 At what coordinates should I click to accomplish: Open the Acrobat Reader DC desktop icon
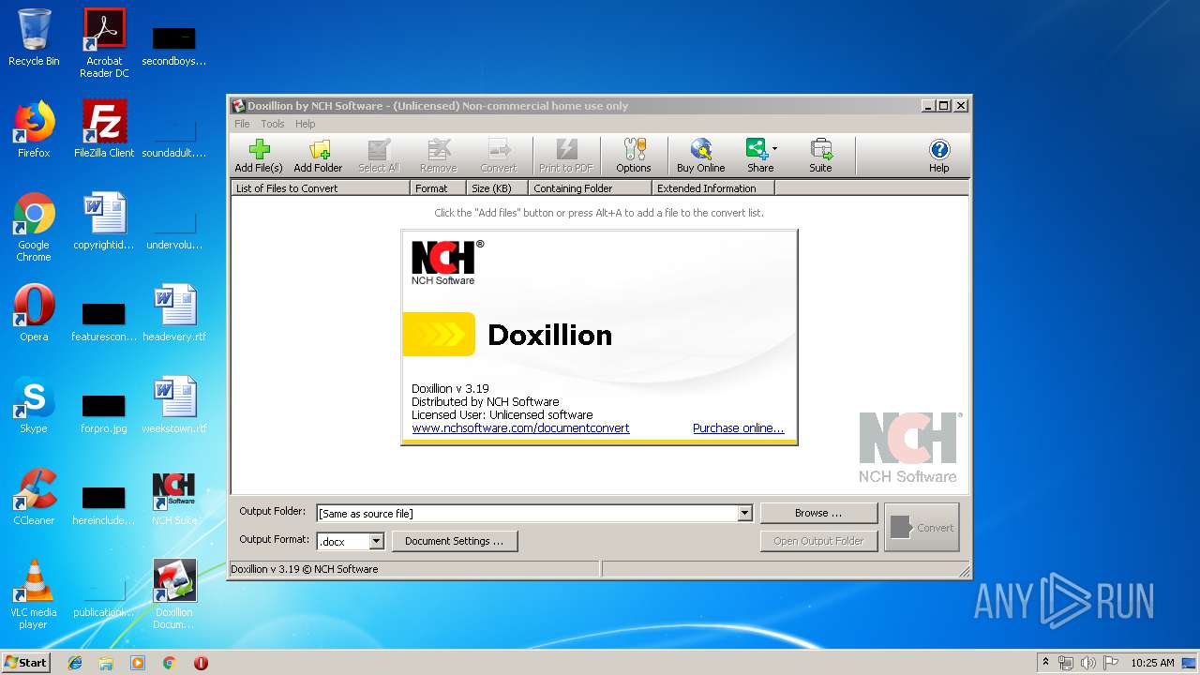pos(104,43)
